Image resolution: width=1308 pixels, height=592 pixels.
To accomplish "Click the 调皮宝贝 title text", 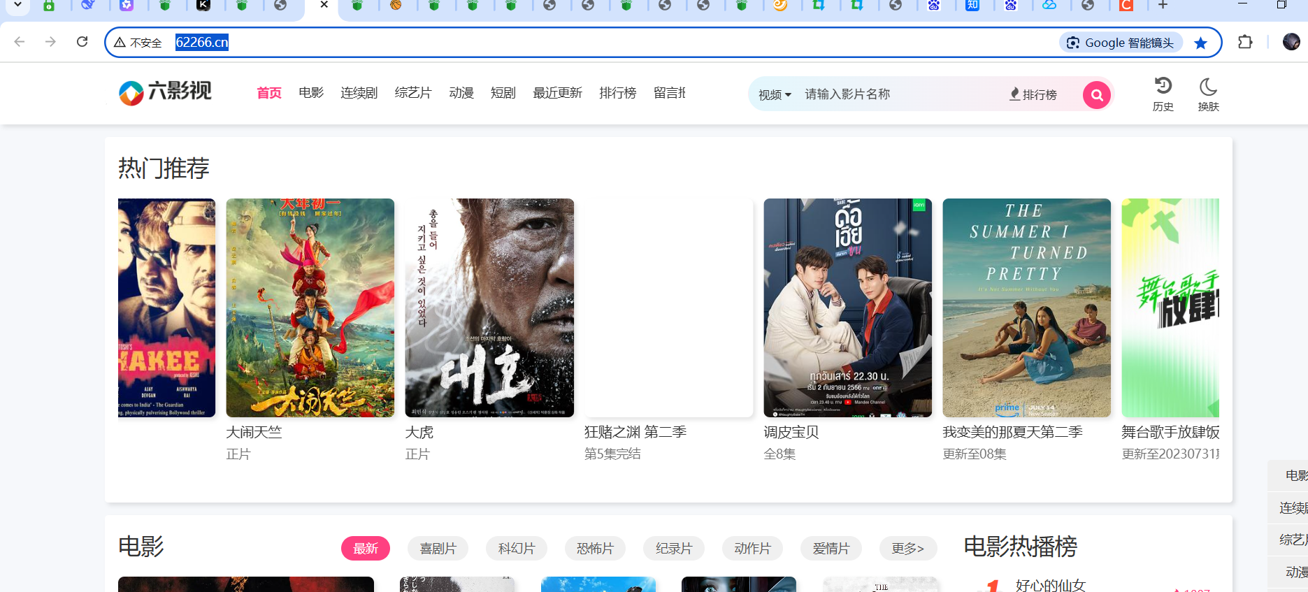I will point(791,433).
